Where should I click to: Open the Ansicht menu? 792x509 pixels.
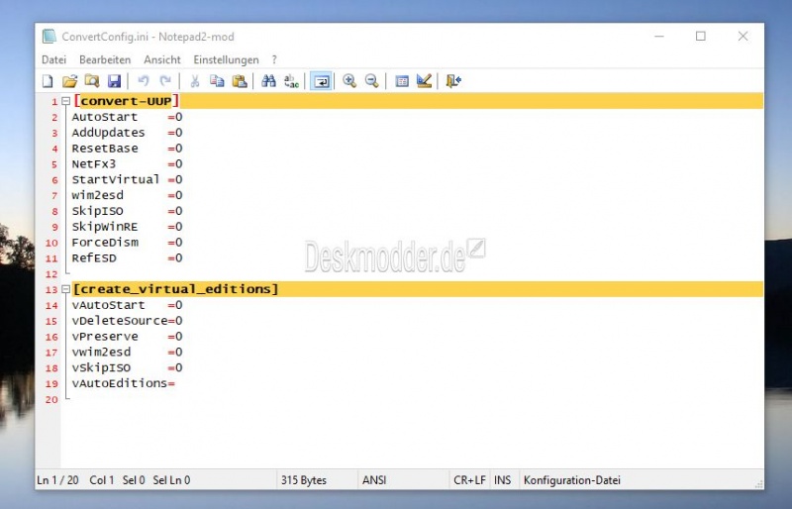[x=162, y=60]
